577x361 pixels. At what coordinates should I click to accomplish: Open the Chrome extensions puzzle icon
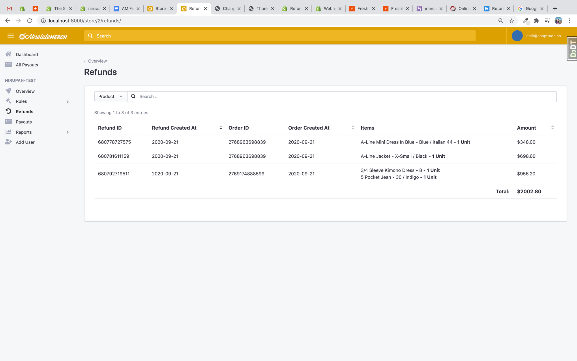[x=536, y=21]
